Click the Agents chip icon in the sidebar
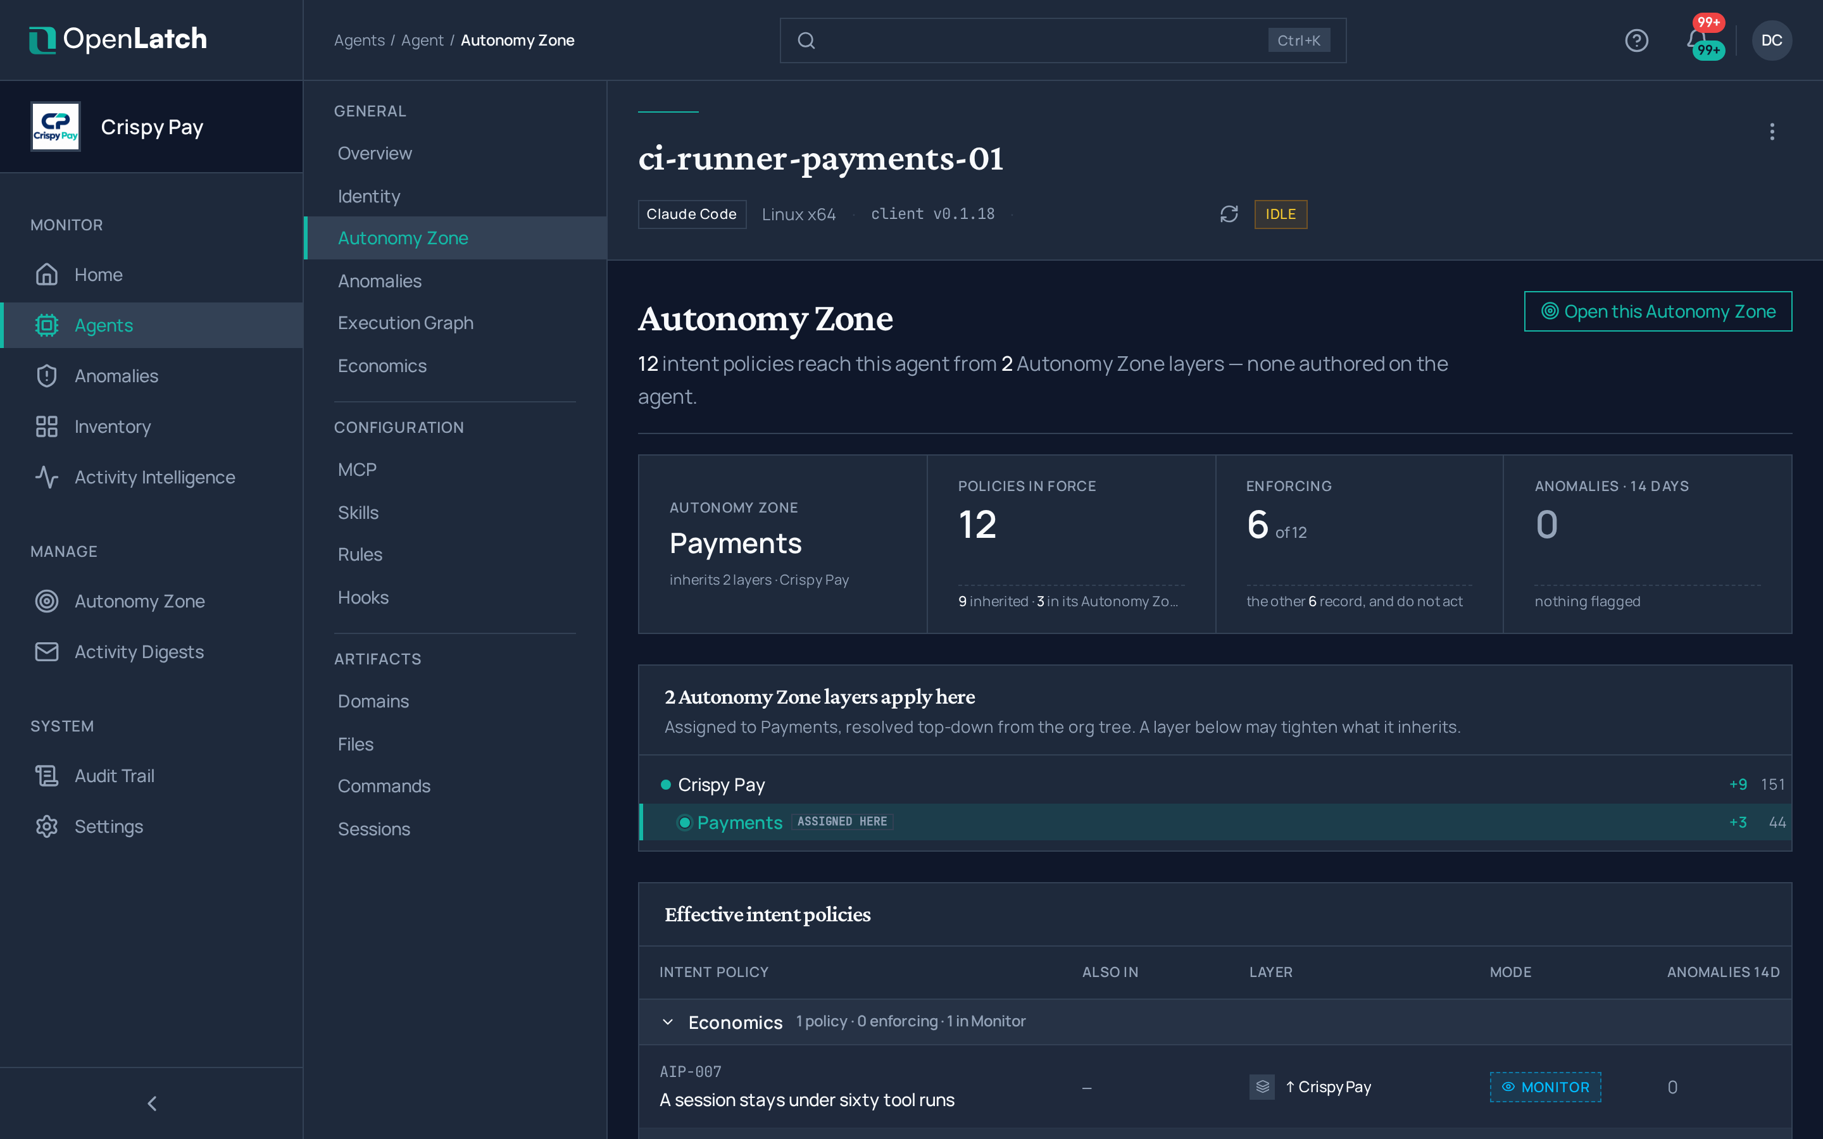Screen dimensions: 1823x1139 click(47, 325)
